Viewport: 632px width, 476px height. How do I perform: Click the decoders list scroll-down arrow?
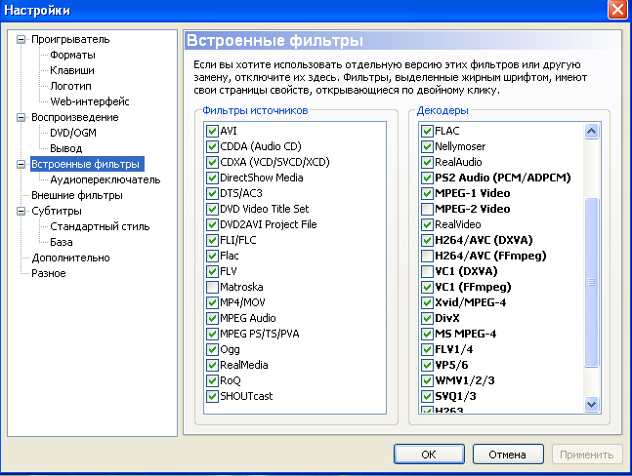(x=591, y=405)
